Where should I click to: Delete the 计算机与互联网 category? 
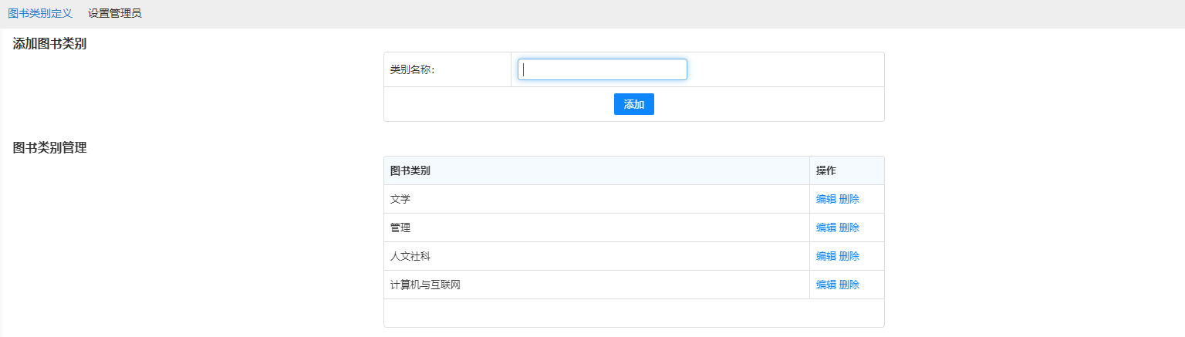coord(849,285)
